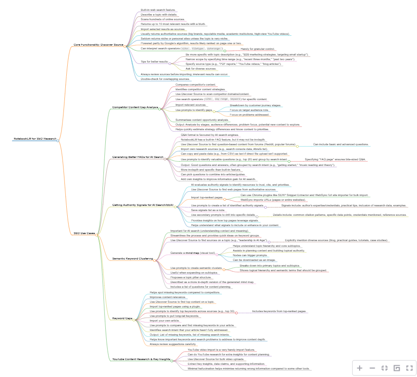Collapse the Core Functionality: Discover Source node circle
417x377 pixels.
125,47
